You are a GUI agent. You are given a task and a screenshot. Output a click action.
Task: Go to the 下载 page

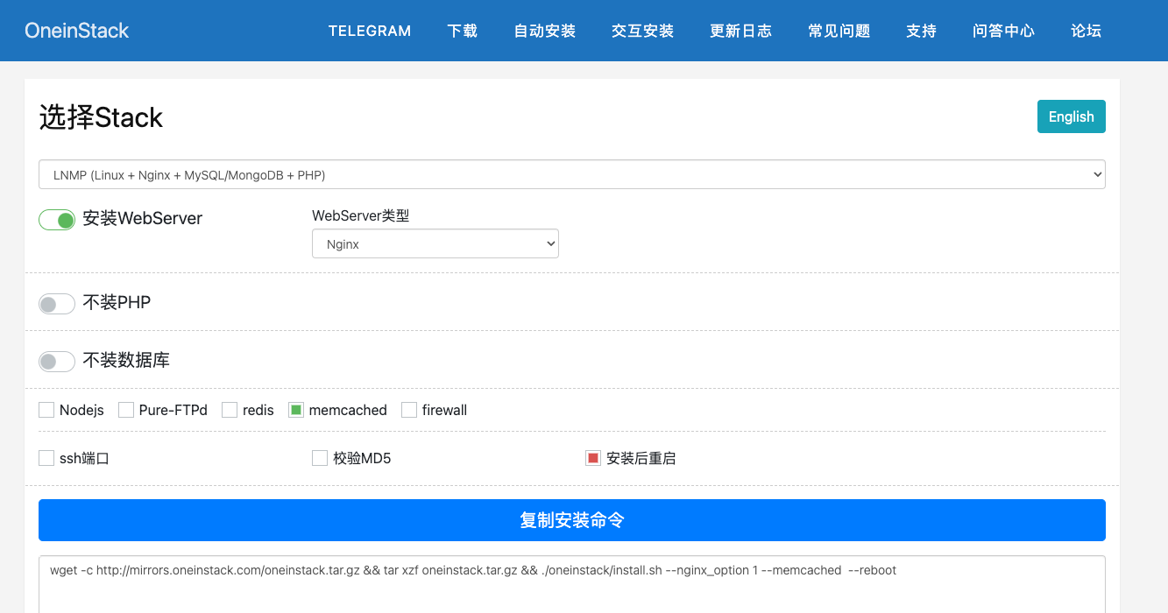(x=463, y=31)
